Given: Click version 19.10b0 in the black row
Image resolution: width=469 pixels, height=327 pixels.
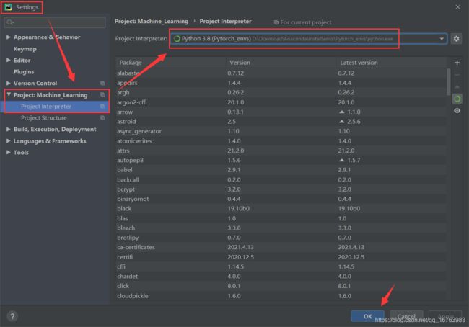Looking at the screenshot, I should (238, 208).
